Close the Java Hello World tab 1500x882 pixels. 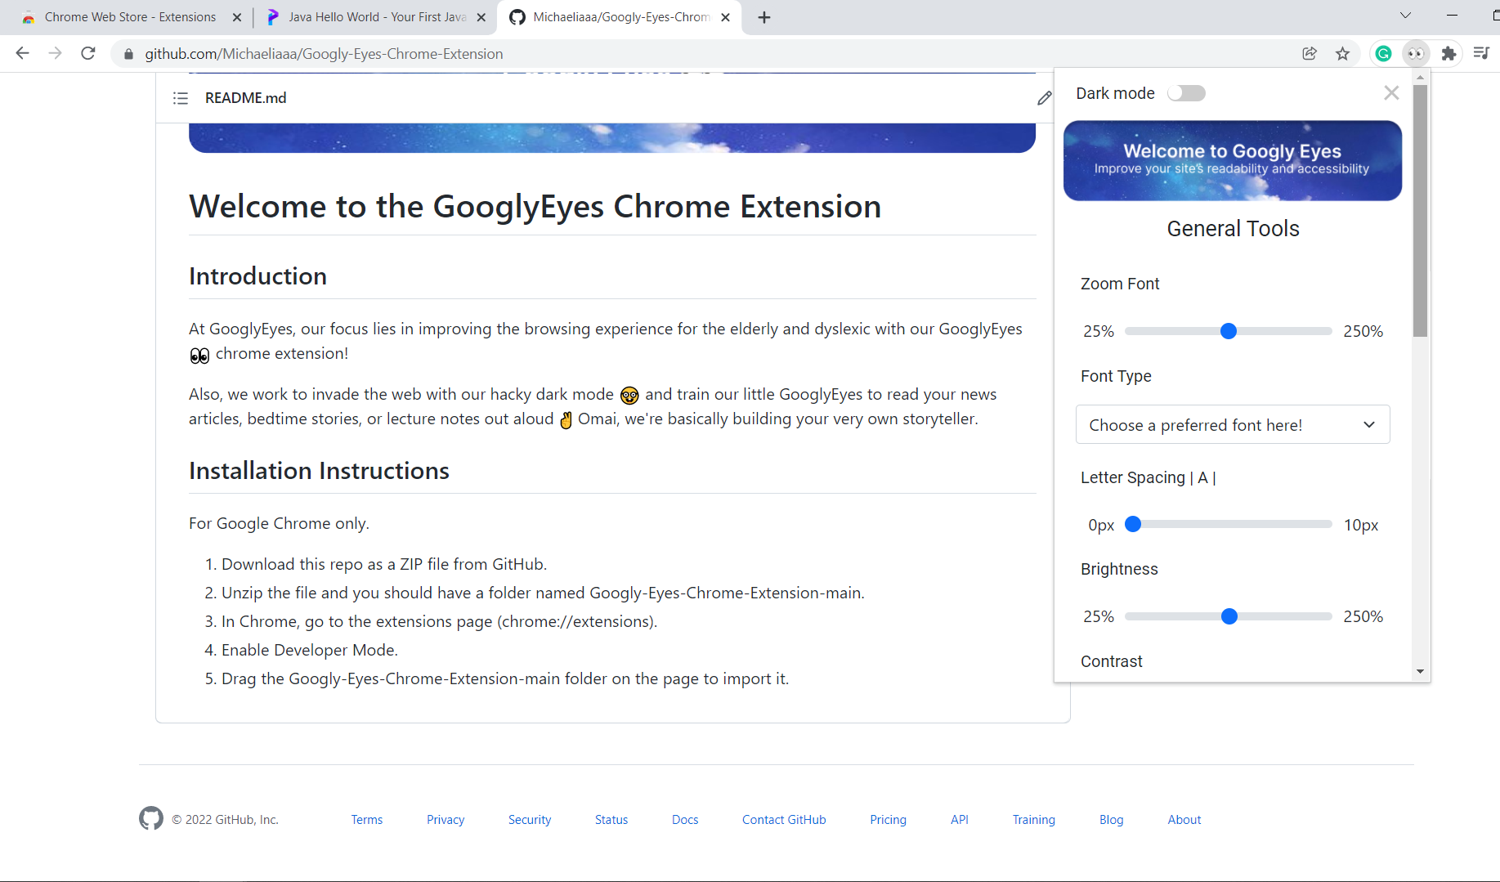click(481, 17)
